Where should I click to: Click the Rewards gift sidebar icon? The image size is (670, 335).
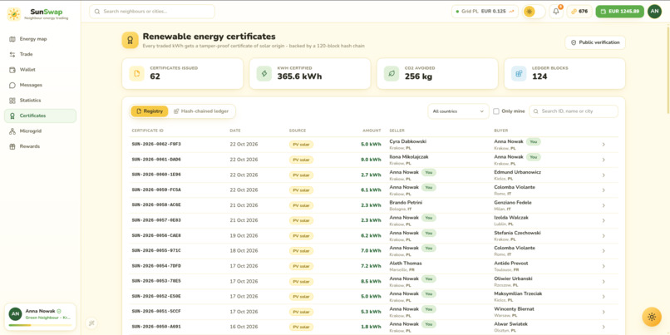coord(12,146)
